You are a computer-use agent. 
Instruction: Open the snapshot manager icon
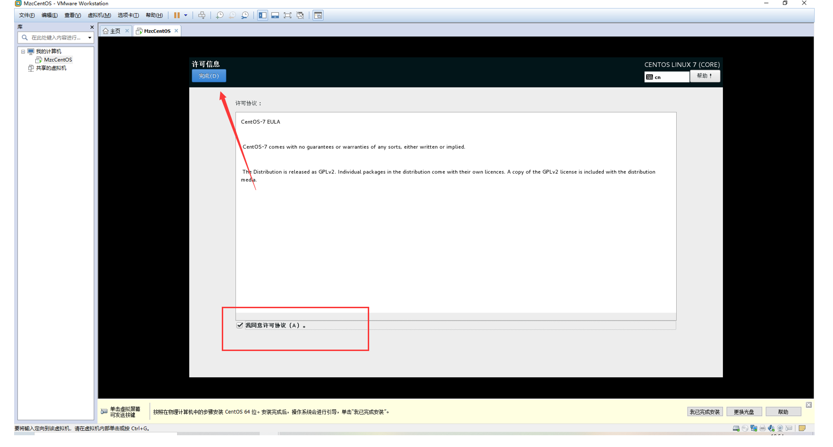click(245, 15)
